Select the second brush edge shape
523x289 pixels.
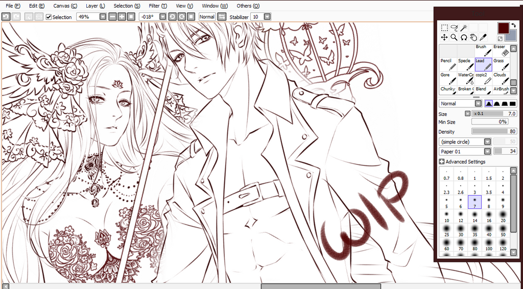[x=496, y=104]
